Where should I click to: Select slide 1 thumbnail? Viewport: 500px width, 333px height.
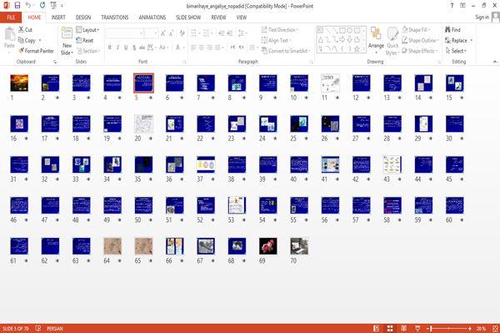point(19,83)
